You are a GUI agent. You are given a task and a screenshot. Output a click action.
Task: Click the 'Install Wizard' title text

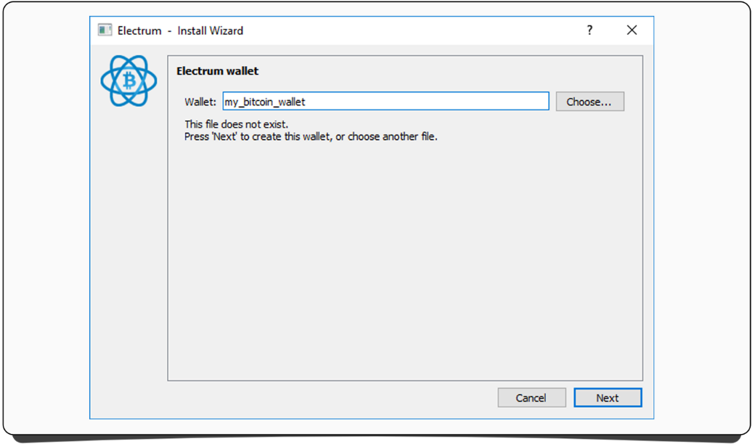pos(211,30)
